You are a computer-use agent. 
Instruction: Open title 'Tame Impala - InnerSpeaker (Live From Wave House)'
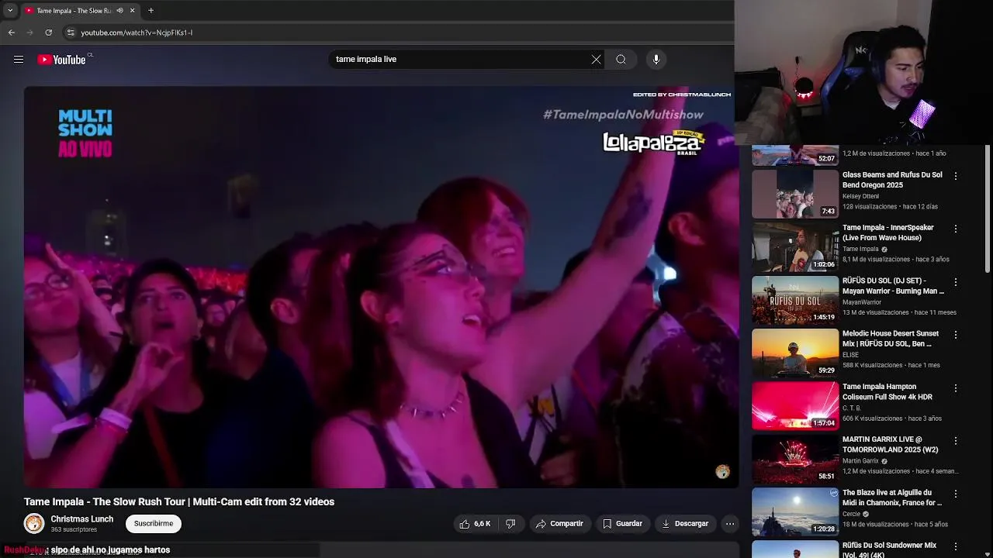(888, 232)
